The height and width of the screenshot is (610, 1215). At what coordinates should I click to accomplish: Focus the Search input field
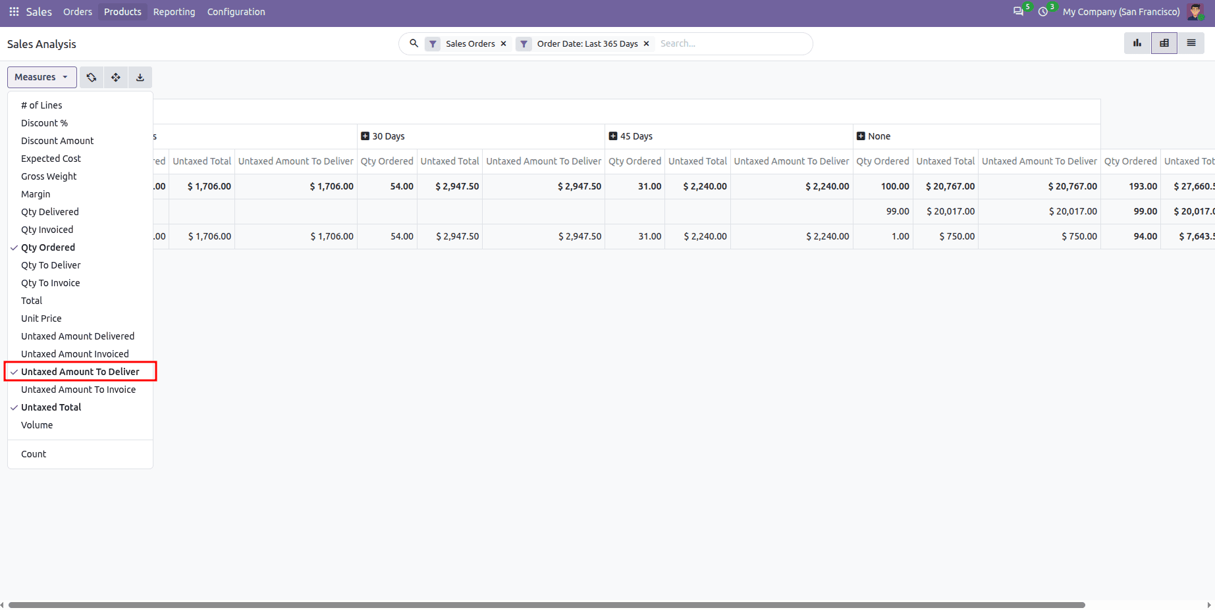tap(732, 43)
